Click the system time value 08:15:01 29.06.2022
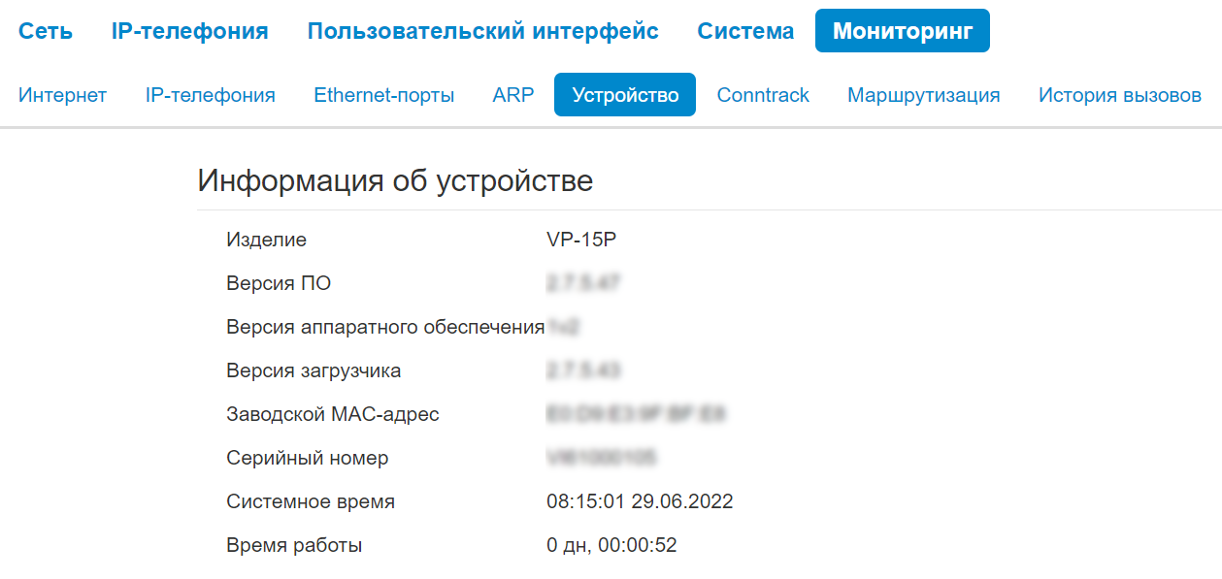Image resolution: width=1222 pixels, height=579 pixels. click(640, 501)
